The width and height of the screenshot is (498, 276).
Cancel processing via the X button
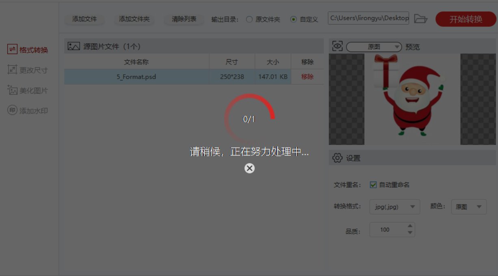pyautogui.click(x=249, y=168)
